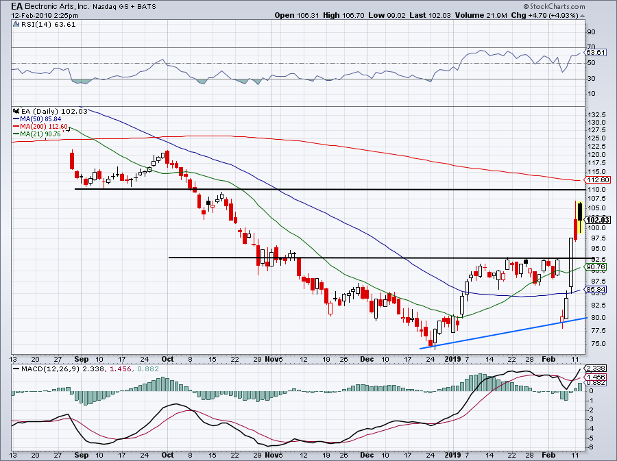Select the red MA(200) legend entry
The width and height of the screenshot is (617, 461).
tap(40, 127)
